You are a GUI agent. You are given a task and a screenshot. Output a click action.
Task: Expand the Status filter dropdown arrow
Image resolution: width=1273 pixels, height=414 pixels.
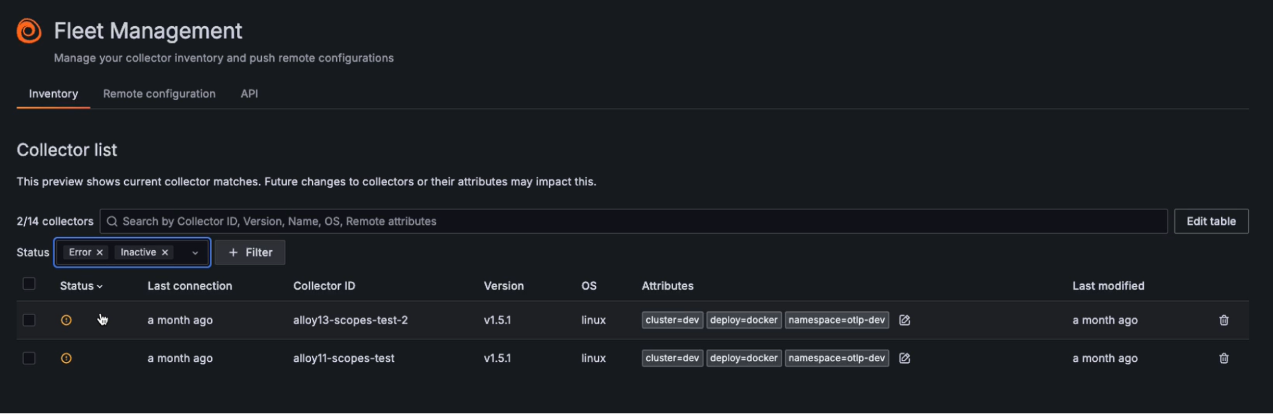pos(195,253)
